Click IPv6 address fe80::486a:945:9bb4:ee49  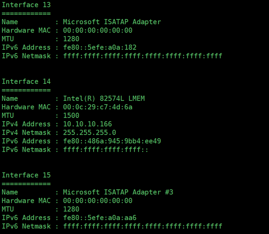pyautogui.click(x=112, y=141)
